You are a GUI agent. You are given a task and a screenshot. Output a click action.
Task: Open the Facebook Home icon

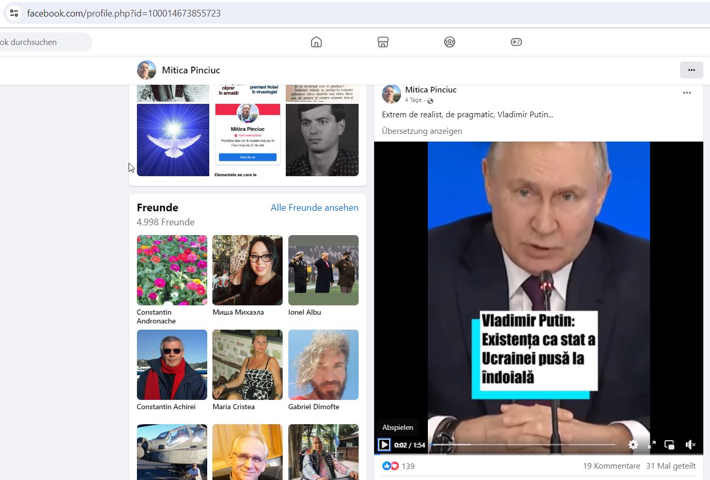coord(316,42)
